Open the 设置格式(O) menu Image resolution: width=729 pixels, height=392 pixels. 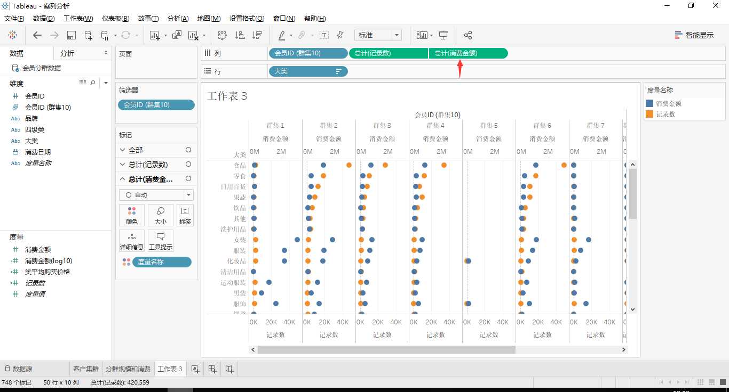pos(247,19)
